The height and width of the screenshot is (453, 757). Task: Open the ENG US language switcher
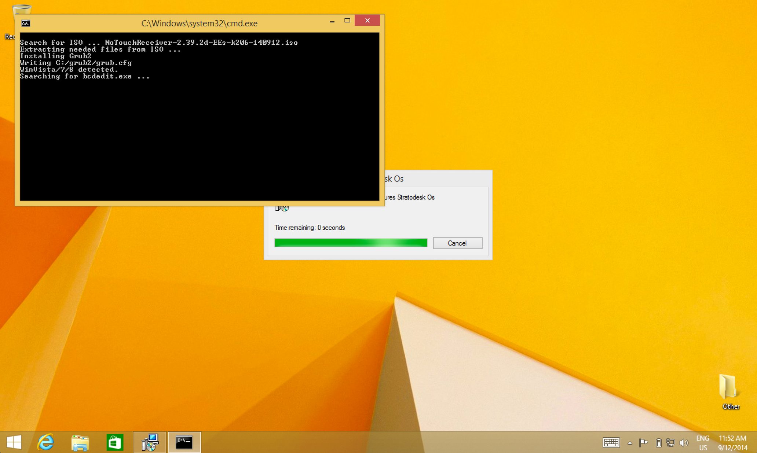point(703,443)
